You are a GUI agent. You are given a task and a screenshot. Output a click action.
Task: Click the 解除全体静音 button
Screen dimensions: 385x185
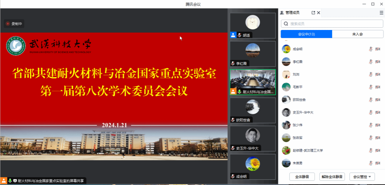(x=332, y=177)
